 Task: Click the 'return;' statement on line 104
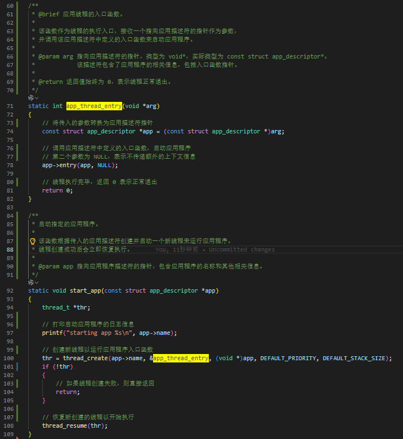click(68, 392)
